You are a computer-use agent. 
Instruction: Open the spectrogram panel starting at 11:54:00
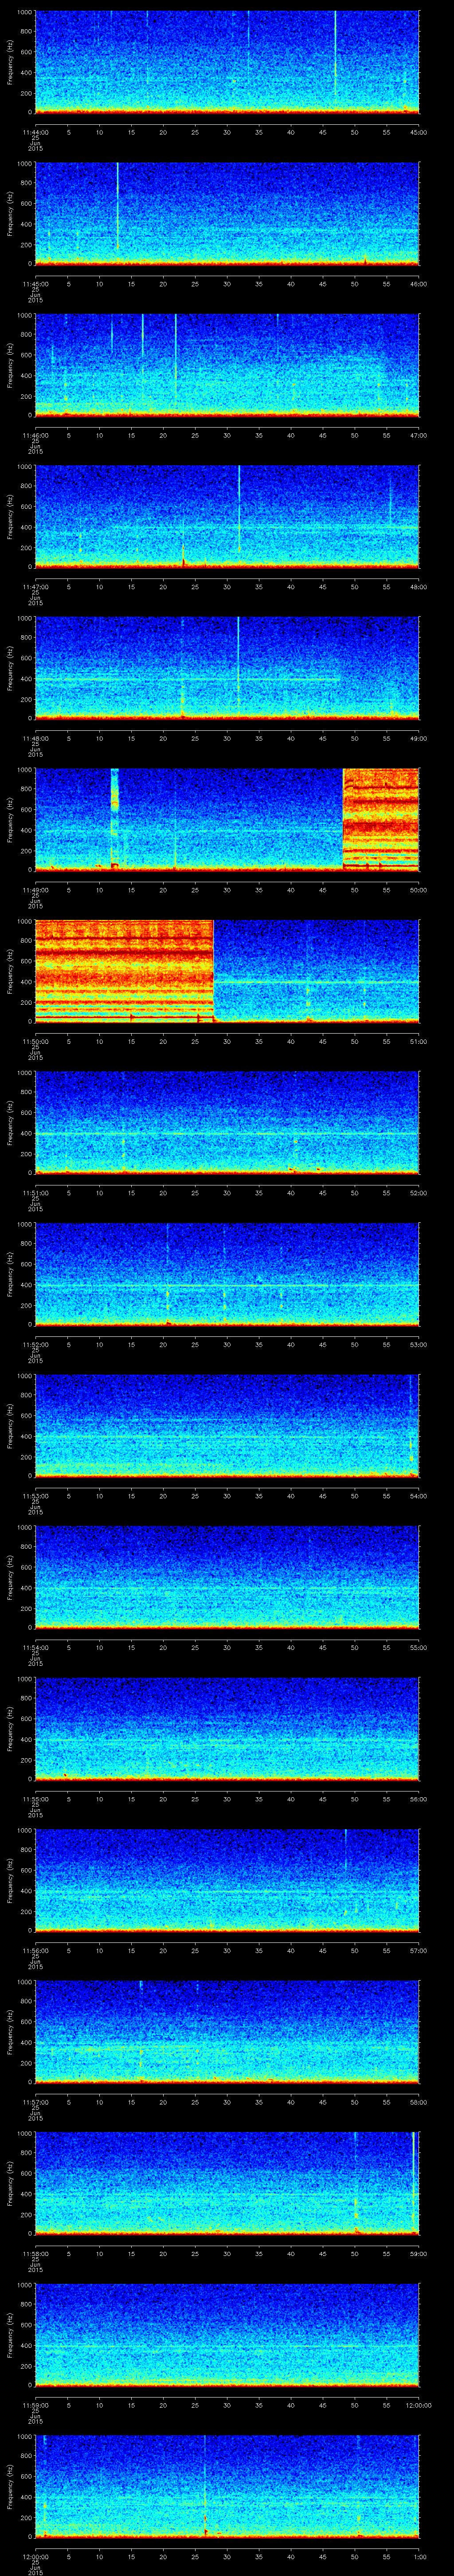coord(227,1577)
